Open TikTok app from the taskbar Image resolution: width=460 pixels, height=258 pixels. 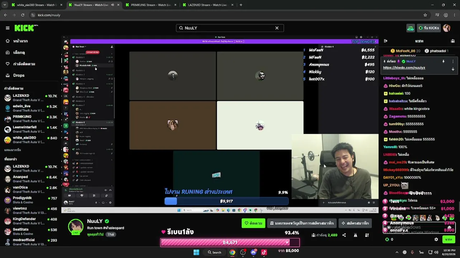[264, 252]
